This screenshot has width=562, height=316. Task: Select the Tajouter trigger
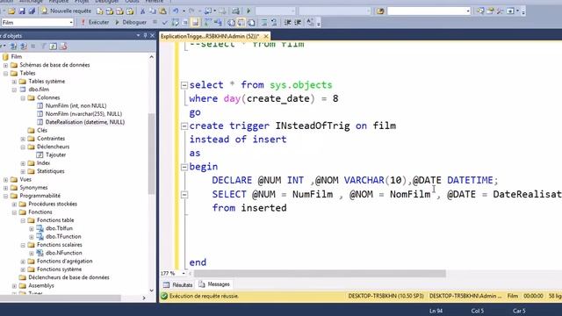click(55, 154)
